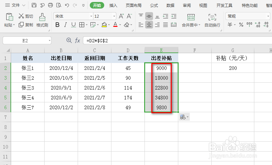Align cell content to bottom

point(157,16)
